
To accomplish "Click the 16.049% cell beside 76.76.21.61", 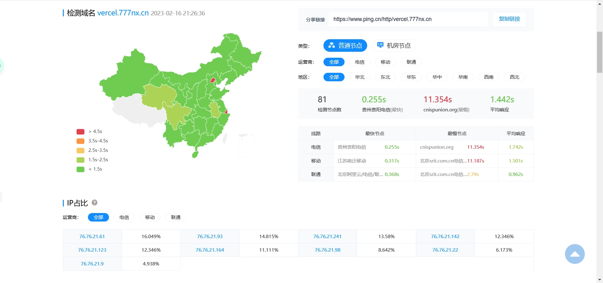I will pyautogui.click(x=151, y=237).
